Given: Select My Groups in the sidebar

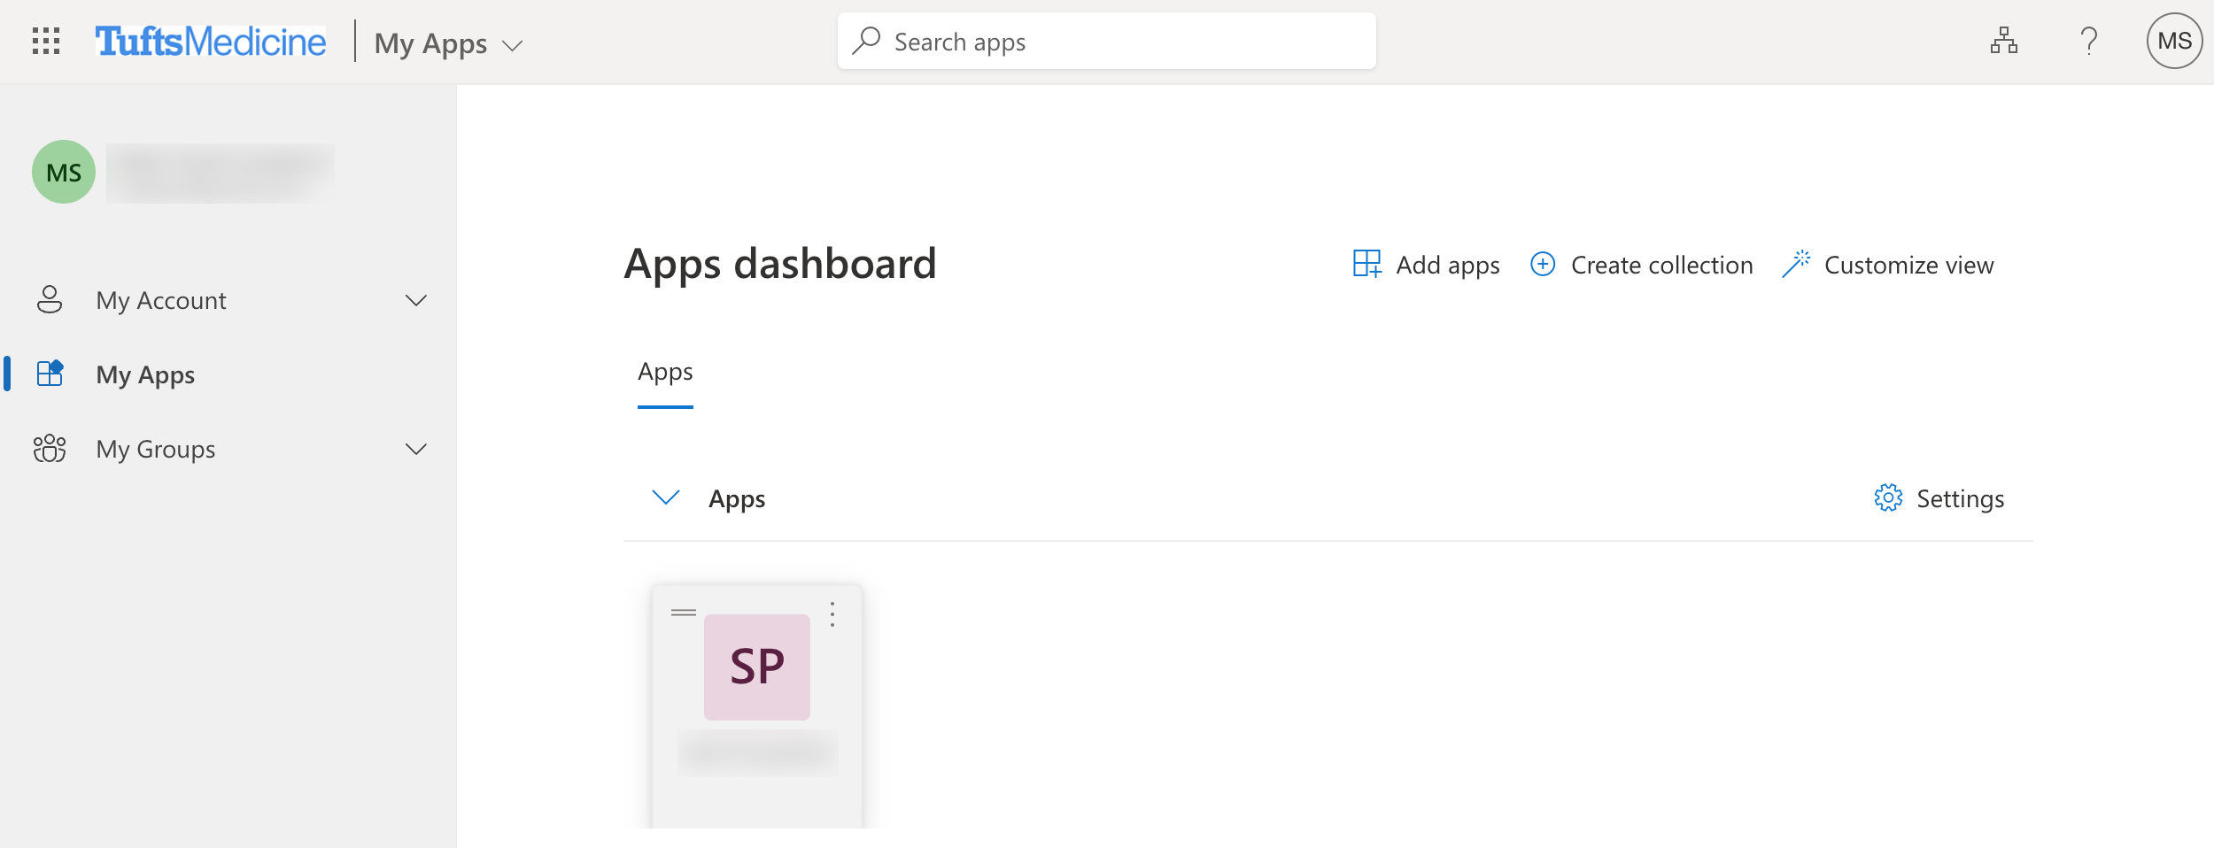Looking at the screenshot, I should click(155, 449).
